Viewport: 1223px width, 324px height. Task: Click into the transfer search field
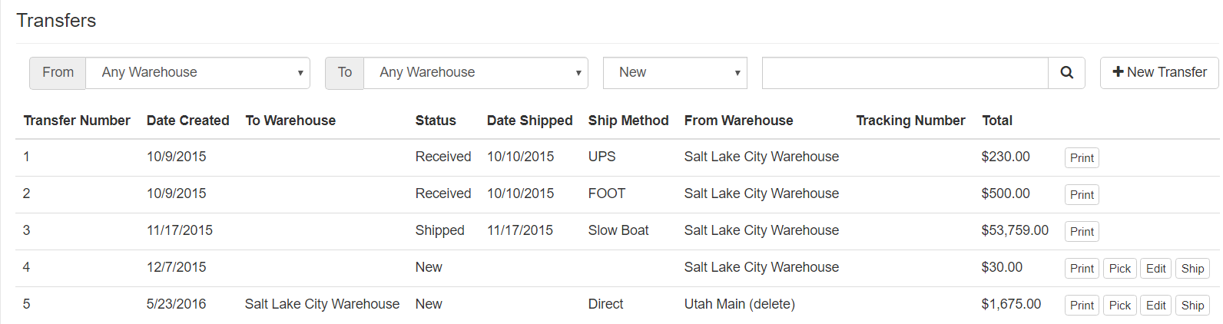tap(904, 73)
